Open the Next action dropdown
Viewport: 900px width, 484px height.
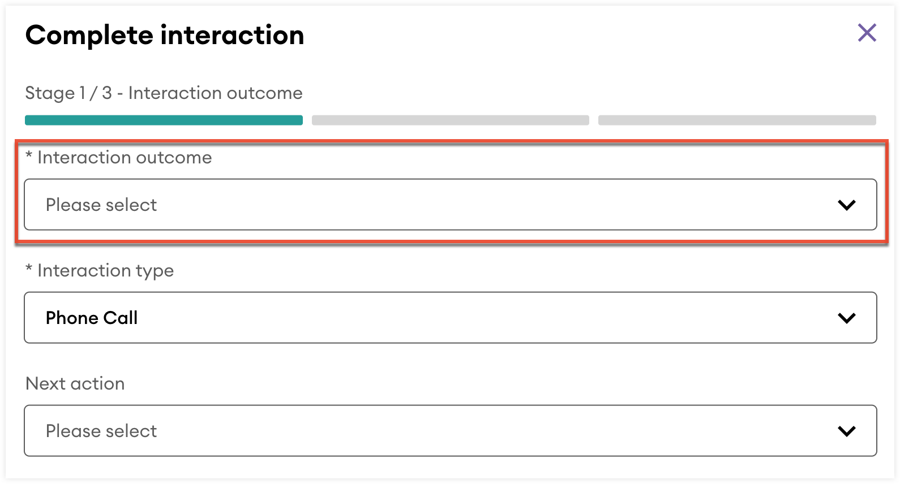coord(449,431)
